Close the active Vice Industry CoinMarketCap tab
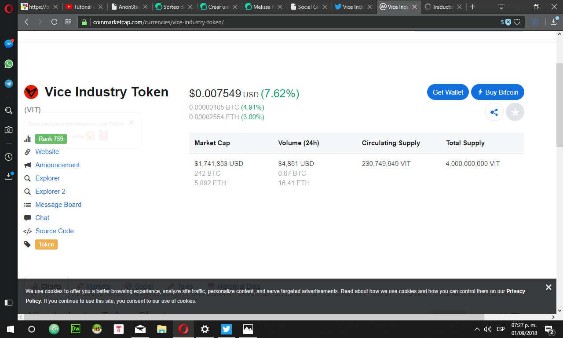Viewport: 563px width, 338px height. coord(414,7)
